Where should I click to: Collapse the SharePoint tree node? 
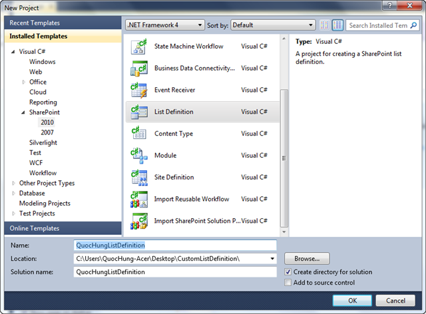coord(23,112)
